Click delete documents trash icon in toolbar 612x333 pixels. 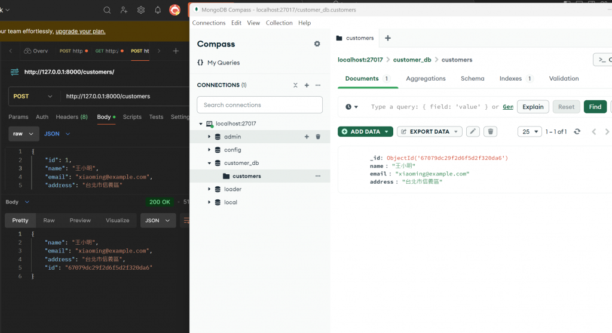[x=491, y=131]
